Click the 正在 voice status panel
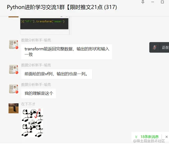169x147 pixels. [x=159, y=48]
